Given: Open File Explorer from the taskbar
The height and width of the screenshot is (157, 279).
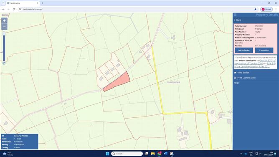Looking at the screenshot, I should [x=153, y=154].
